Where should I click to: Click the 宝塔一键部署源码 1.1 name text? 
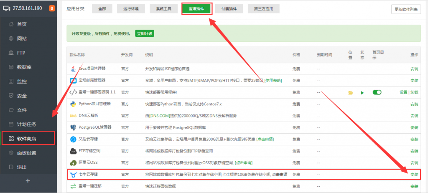pyautogui.click(x=97, y=92)
